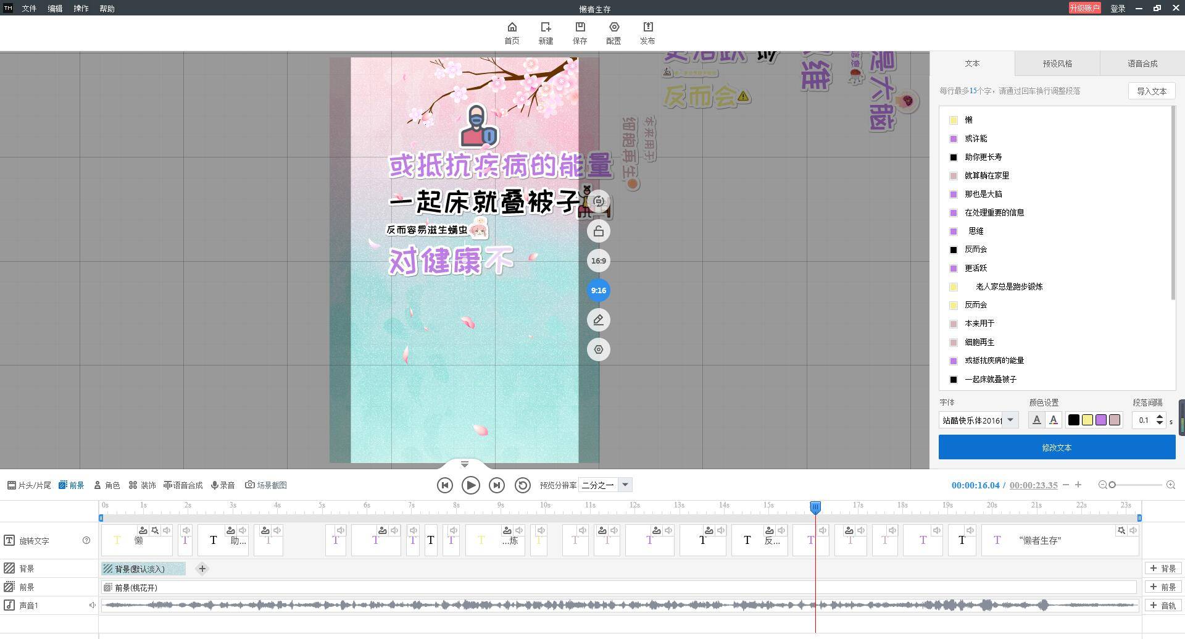The width and height of the screenshot is (1185, 639).
Task: Click 导入文本 import button
Action: (x=1152, y=91)
